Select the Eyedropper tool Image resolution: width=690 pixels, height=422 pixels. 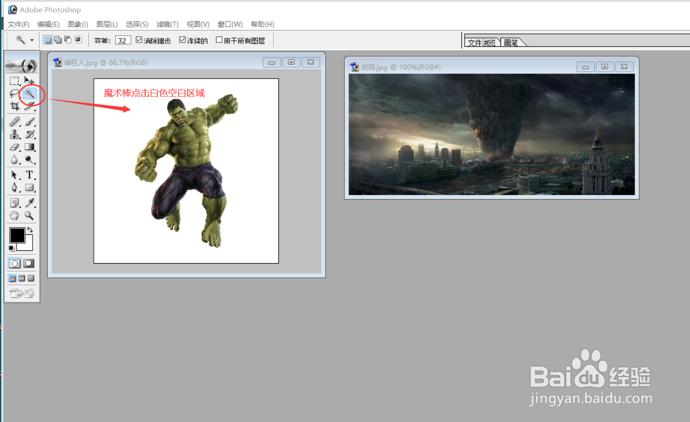[29, 203]
